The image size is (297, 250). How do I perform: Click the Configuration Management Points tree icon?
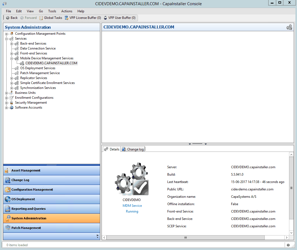[x=12, y=34]
